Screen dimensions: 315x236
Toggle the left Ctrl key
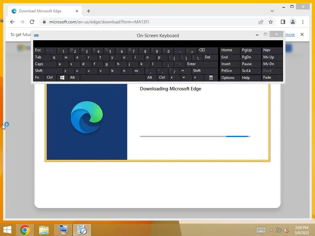click(x=51, y=77)
